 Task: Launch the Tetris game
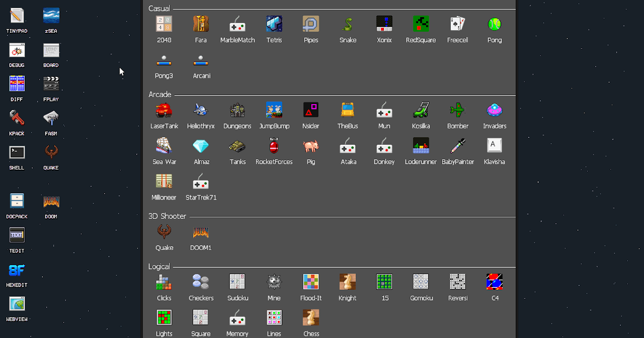click(274, 24)
